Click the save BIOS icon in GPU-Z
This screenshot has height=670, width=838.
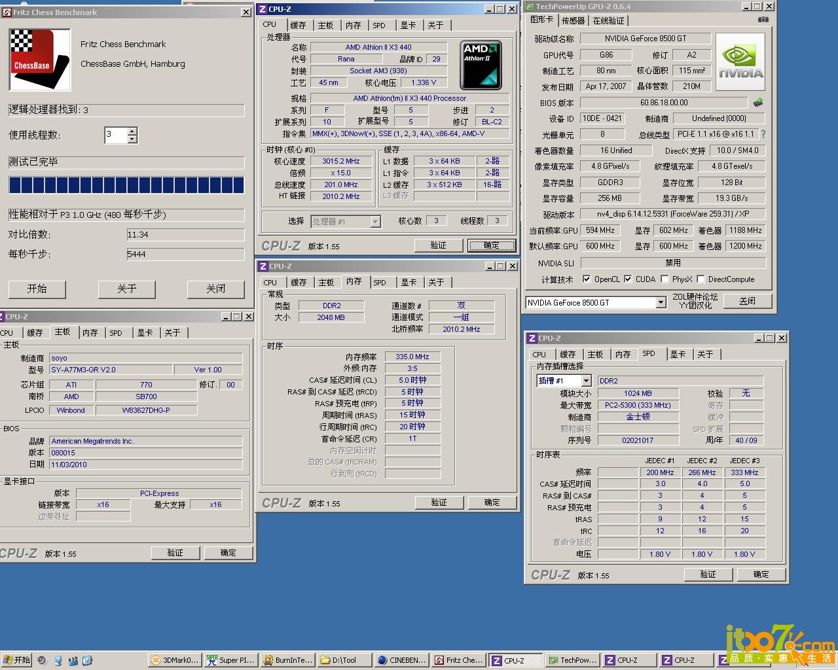758,103
